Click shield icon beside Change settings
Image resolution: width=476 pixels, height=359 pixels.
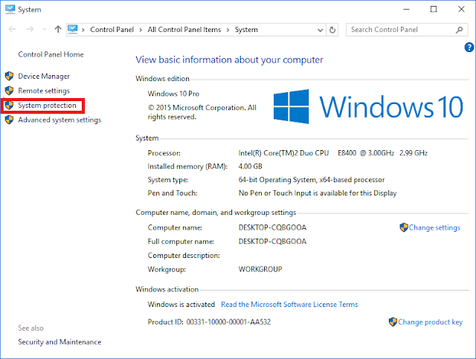[x=404, y=227]
